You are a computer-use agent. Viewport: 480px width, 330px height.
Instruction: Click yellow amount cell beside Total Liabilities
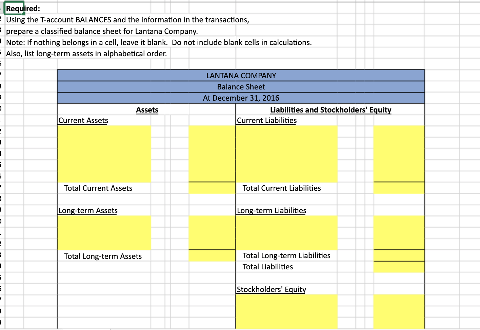click(x=399, y=267)
